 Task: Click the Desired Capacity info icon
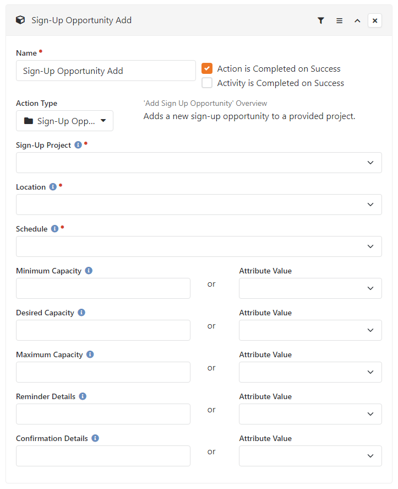(81, 313)
